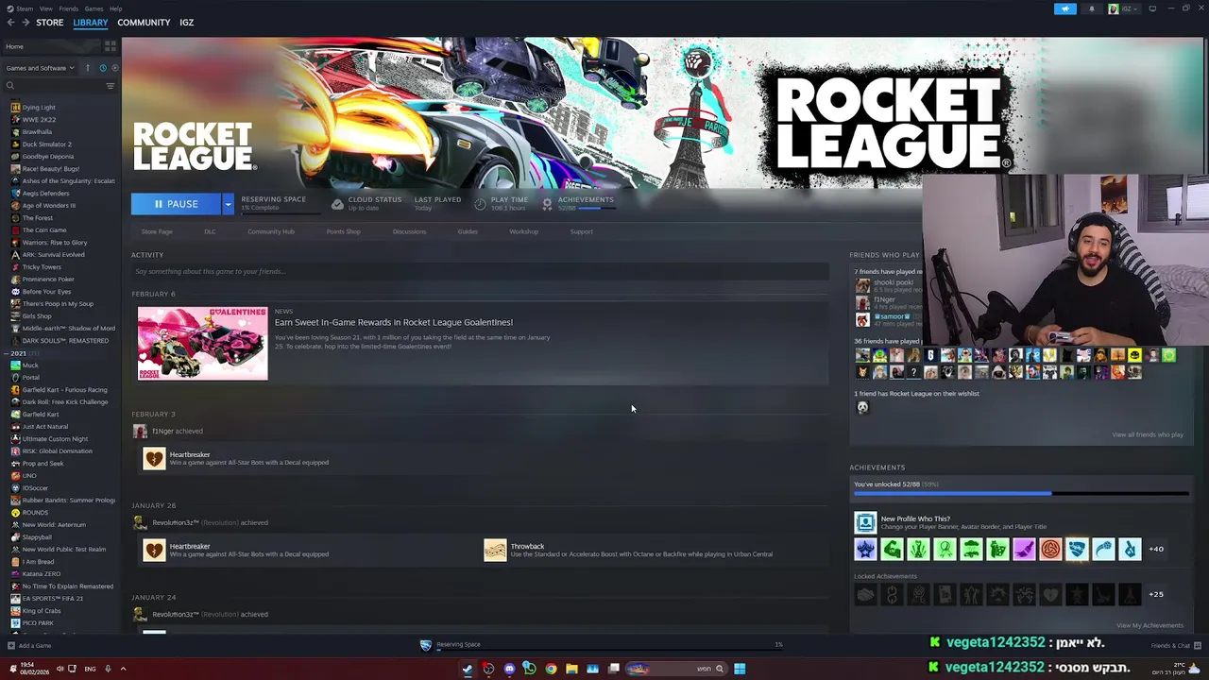Open advanced filter options in library search
The height and width of the screenshot is (680, 1209).
point(111,86)
